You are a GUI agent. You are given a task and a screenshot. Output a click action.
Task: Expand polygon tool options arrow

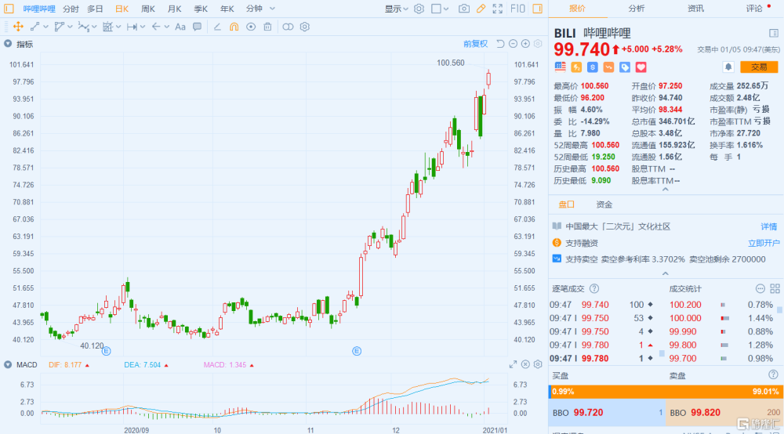point(70,27)
